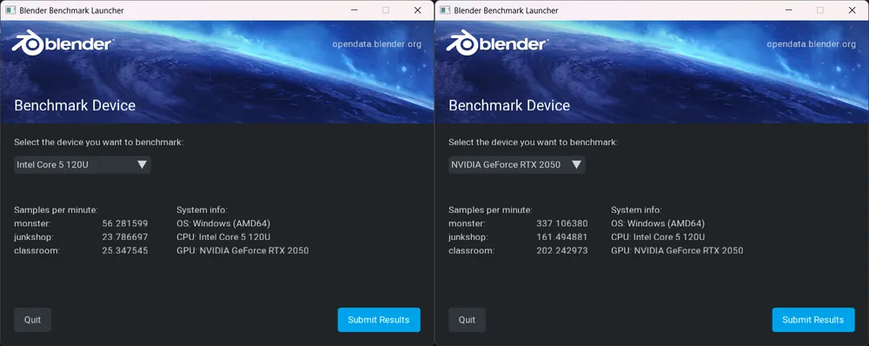The height and width of the screenshot is (346, 869).
Task: Click the right window's 'Blender Benchmark Launcher' title
Action: (x=506, y=10)
